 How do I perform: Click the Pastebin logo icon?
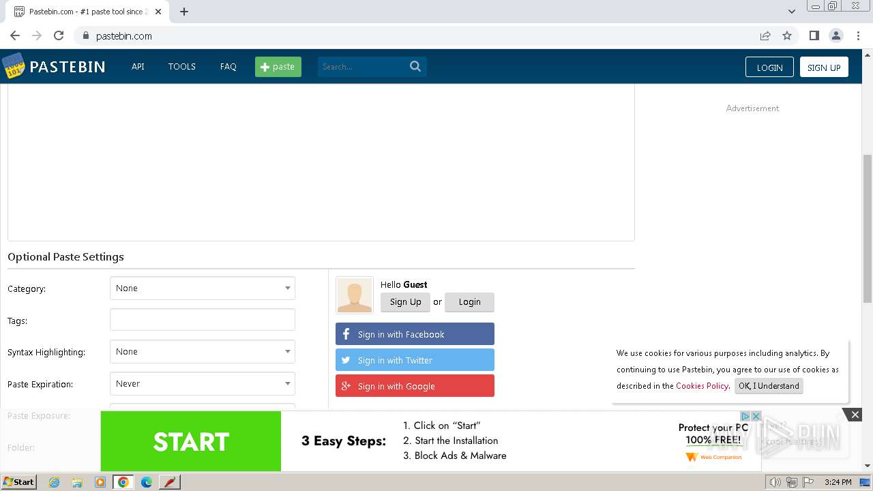[13, 66]
